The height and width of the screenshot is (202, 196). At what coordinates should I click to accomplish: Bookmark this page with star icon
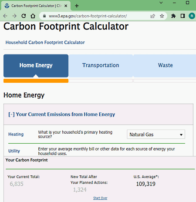[x=162, y=16]
